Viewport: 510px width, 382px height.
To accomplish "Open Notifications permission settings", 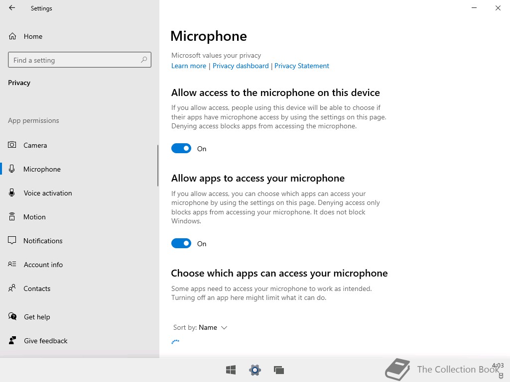I will [80, 241].
